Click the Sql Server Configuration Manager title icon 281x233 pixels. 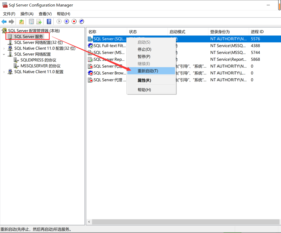pyautogui.click(x=5, y=5)
